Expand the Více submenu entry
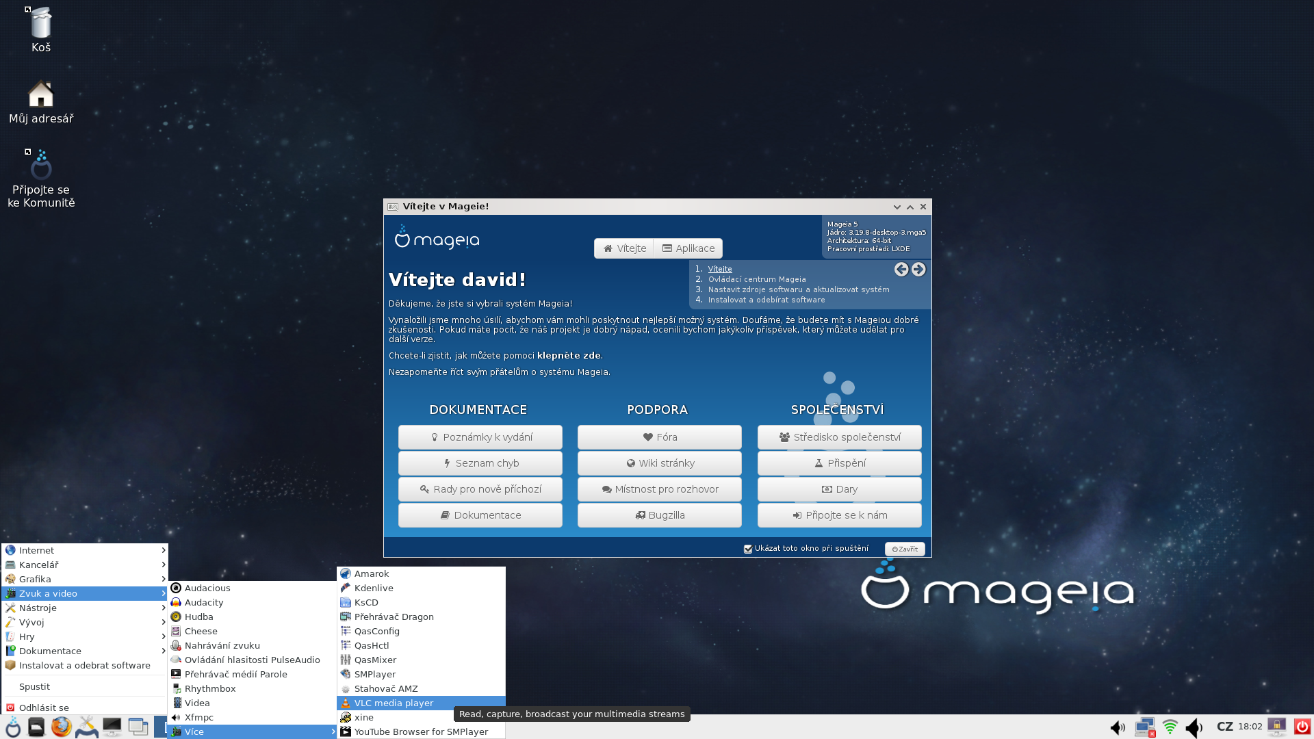Screen dimensions: 1314x739 [x=253, y=731]
